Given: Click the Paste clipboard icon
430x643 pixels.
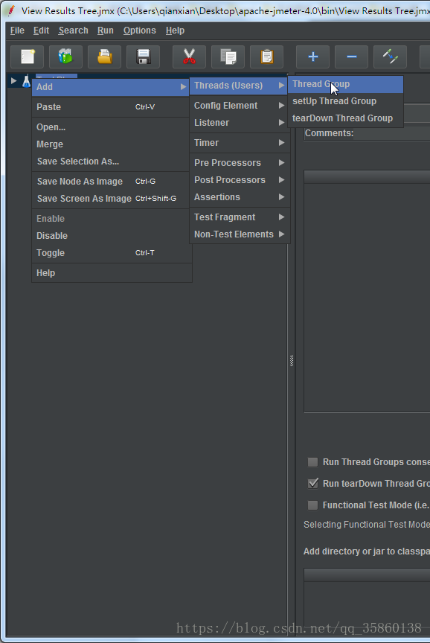Looking at the screenshot, I should coord(266,57).
